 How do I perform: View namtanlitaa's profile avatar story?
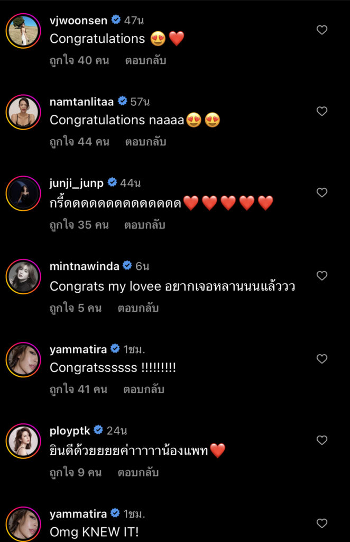(23, 112)
